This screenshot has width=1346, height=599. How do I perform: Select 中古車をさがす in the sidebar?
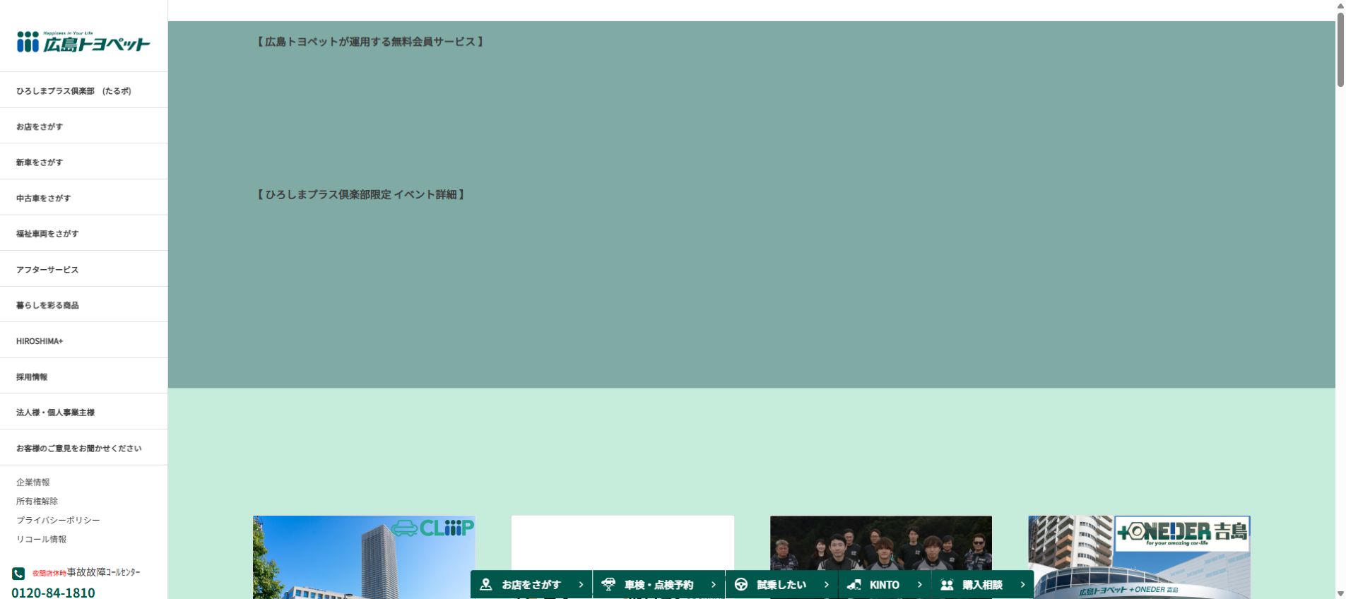[x=83, y=198]
